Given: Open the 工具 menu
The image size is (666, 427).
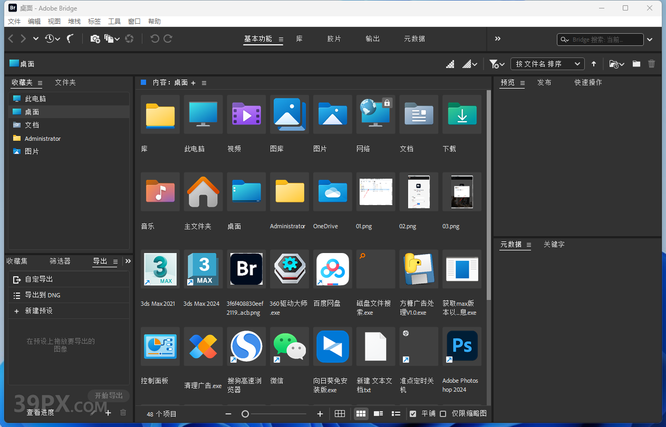Looking at the screenshot, I should (x=114, y=22).
